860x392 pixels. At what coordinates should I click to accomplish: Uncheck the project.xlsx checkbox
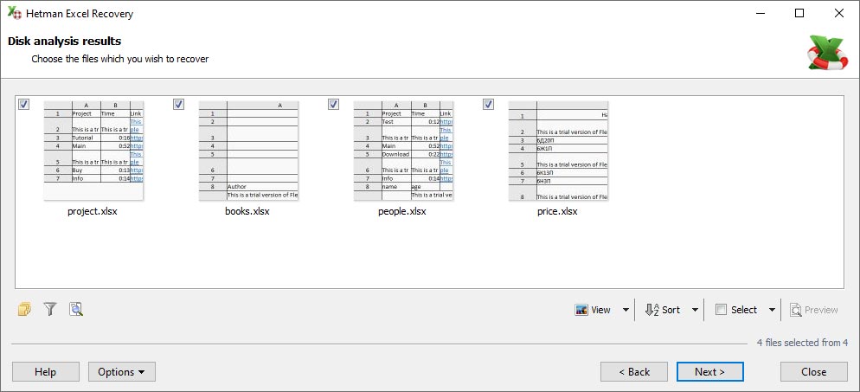[x=23, y=104]
